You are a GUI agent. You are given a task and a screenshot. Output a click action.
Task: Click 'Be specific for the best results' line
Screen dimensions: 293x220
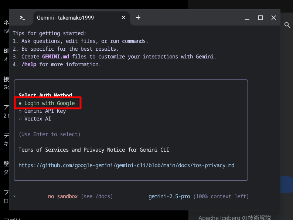pyautogui.click(x=66, y=49)
